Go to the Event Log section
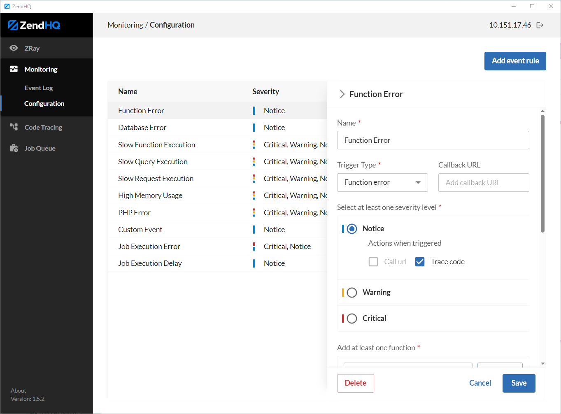The image size is (561, 414). coord(38,88)
